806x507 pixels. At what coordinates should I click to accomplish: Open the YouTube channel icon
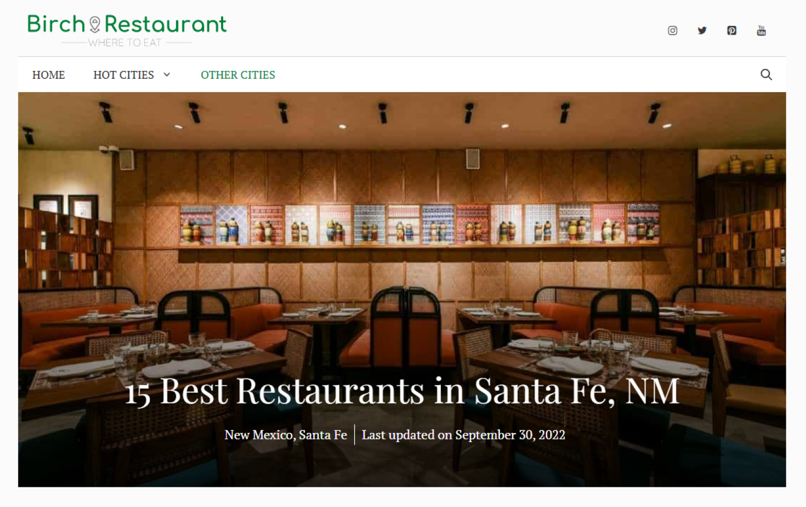pos(761,30)
